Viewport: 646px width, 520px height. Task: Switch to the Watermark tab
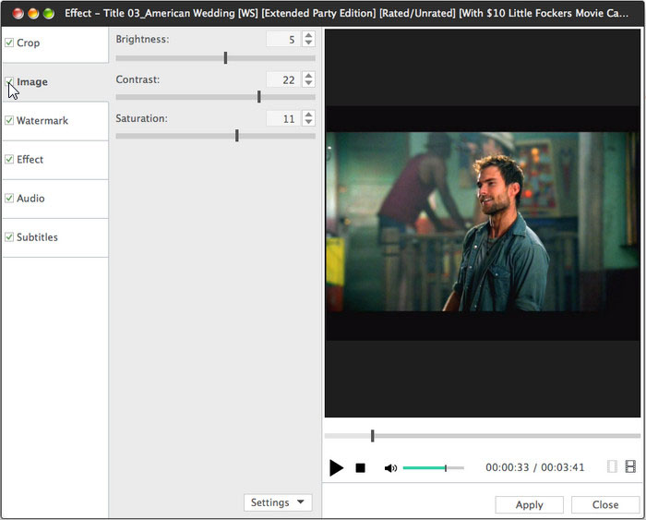pos(55,121)
